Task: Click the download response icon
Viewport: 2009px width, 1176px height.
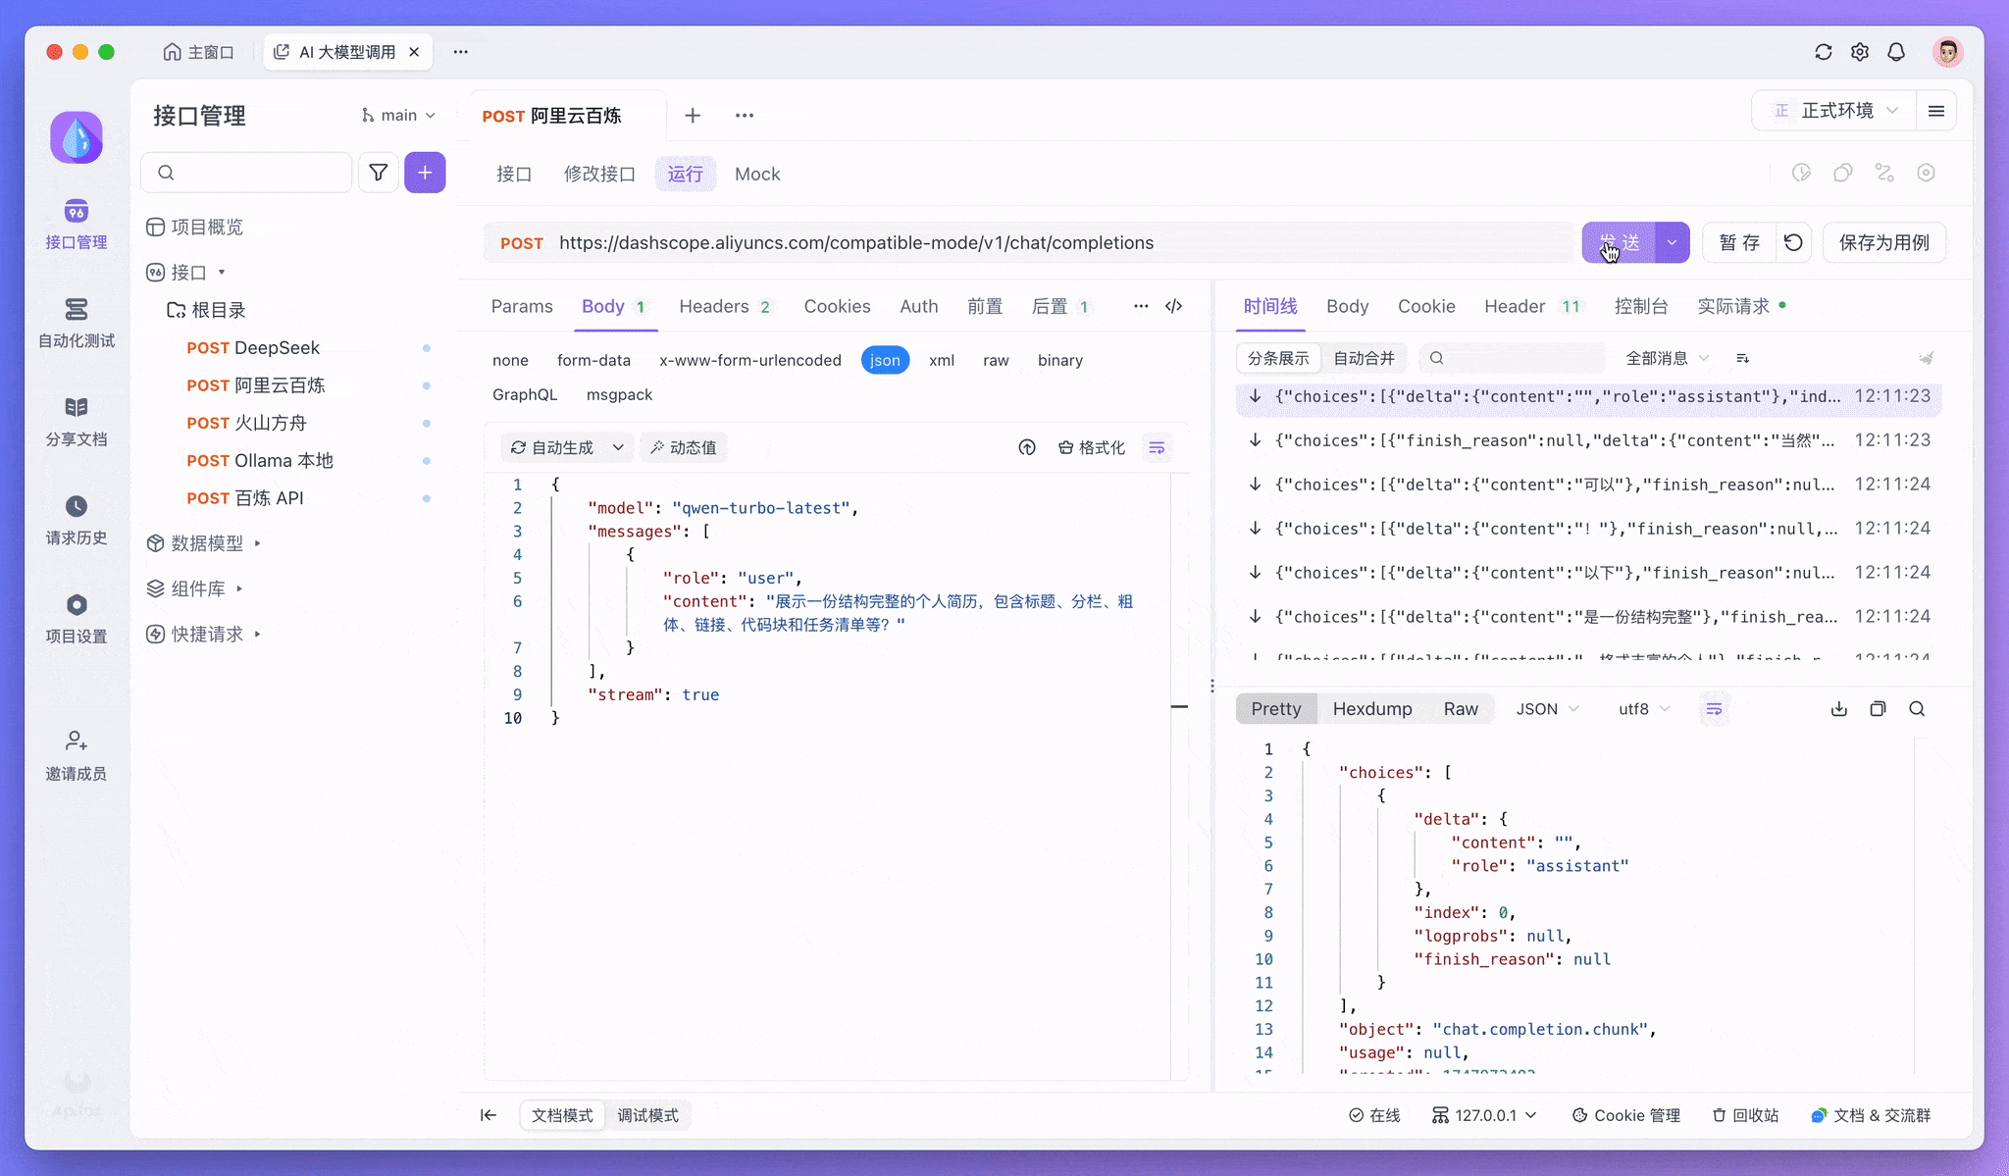Action: (1838, 709)
